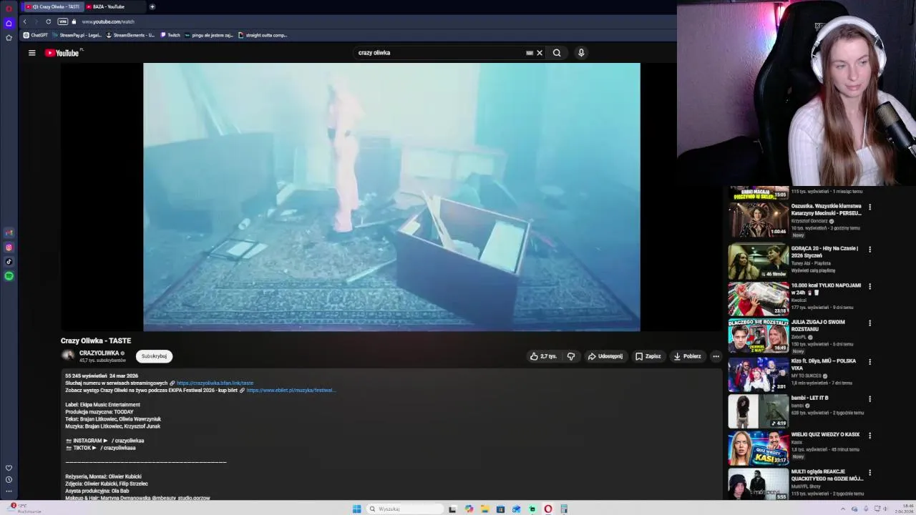
Task: Open the StreamPay.pl bookmark
Action: tap(77, 35)
